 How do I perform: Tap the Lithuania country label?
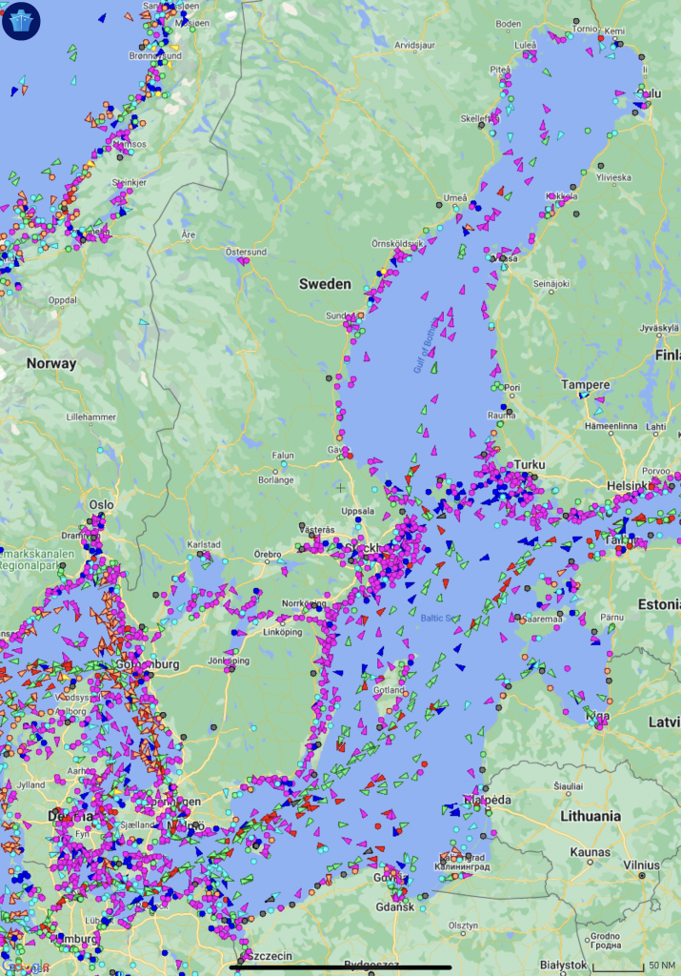tap(591, 816)
